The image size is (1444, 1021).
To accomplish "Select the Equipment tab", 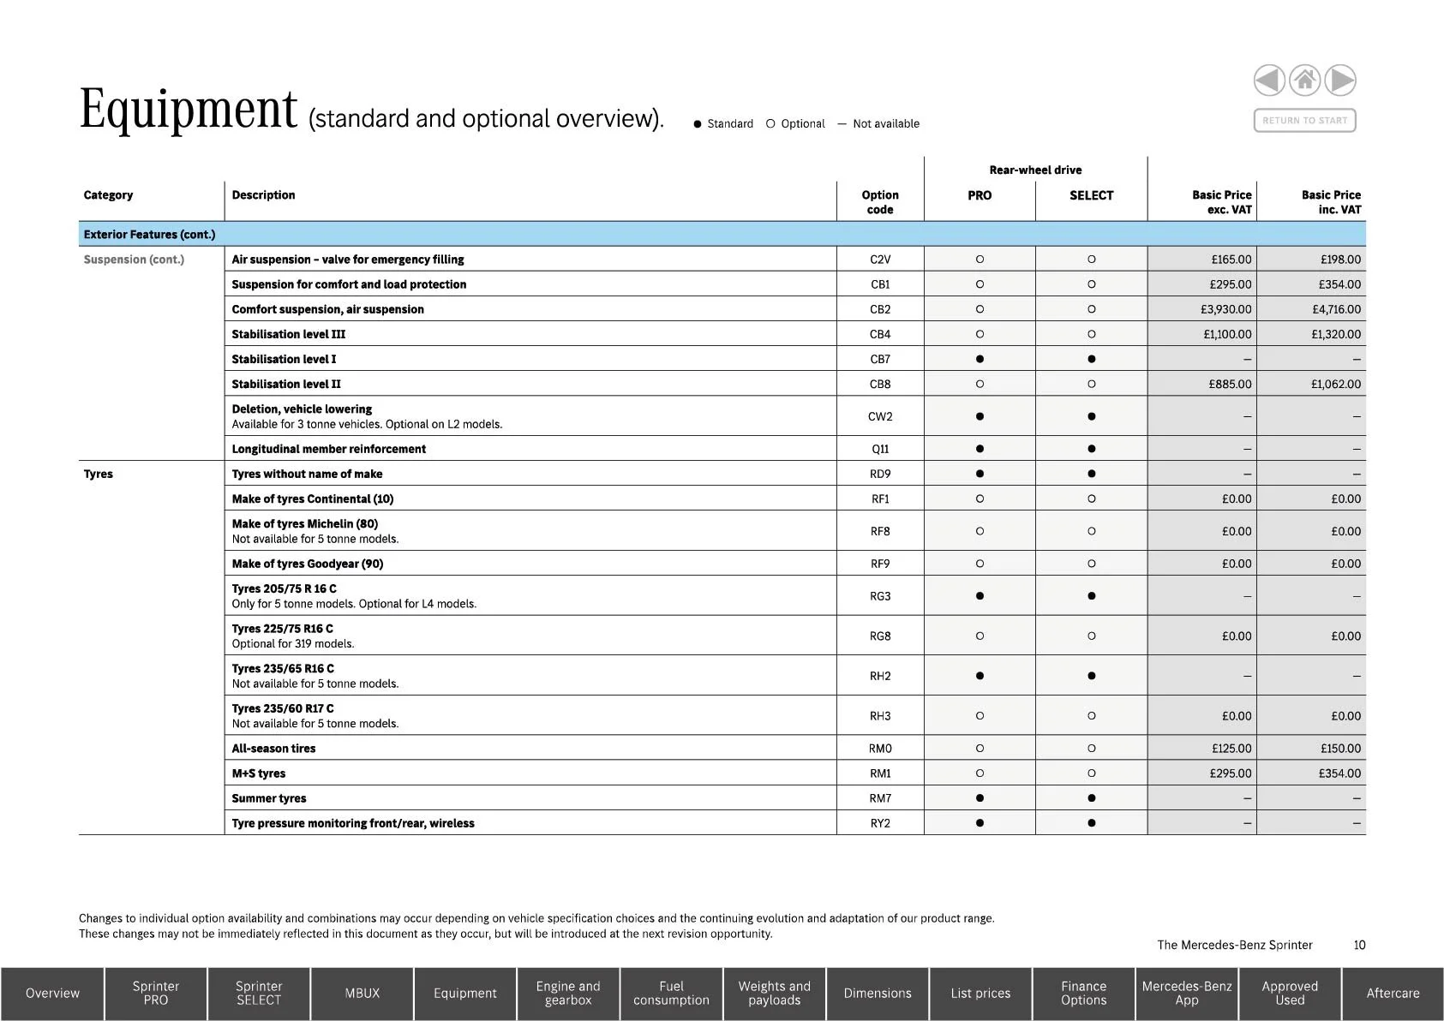I will (465, 994).
